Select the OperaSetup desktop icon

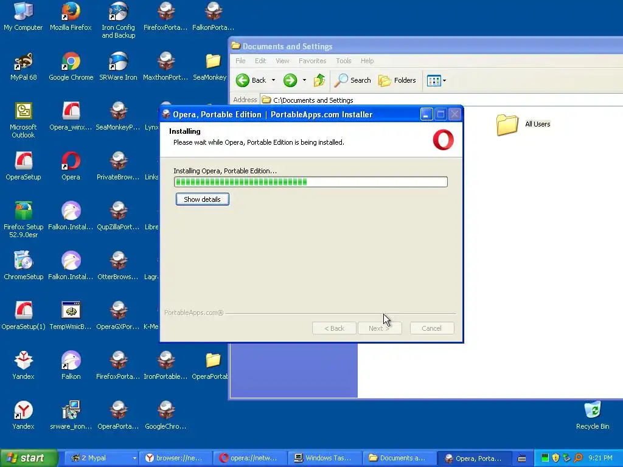tap(23, 166)
